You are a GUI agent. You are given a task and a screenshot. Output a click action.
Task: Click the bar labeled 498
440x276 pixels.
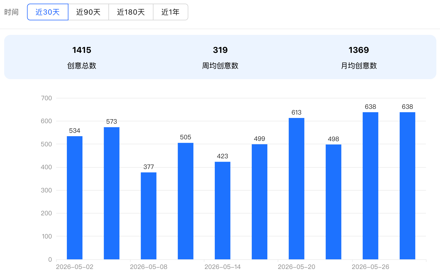tap(333, 202)
